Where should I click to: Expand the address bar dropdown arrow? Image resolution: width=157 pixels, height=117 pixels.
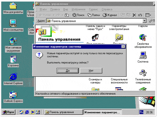coord(144,21)
